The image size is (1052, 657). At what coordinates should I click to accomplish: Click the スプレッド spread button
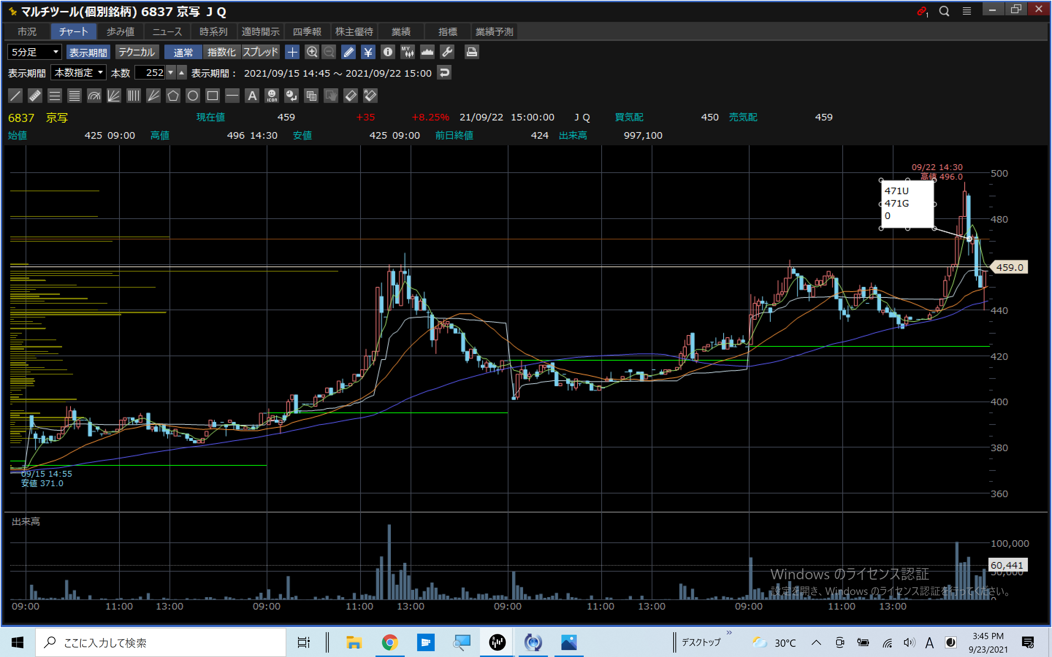pyautogui.click(x=260, y=52)
